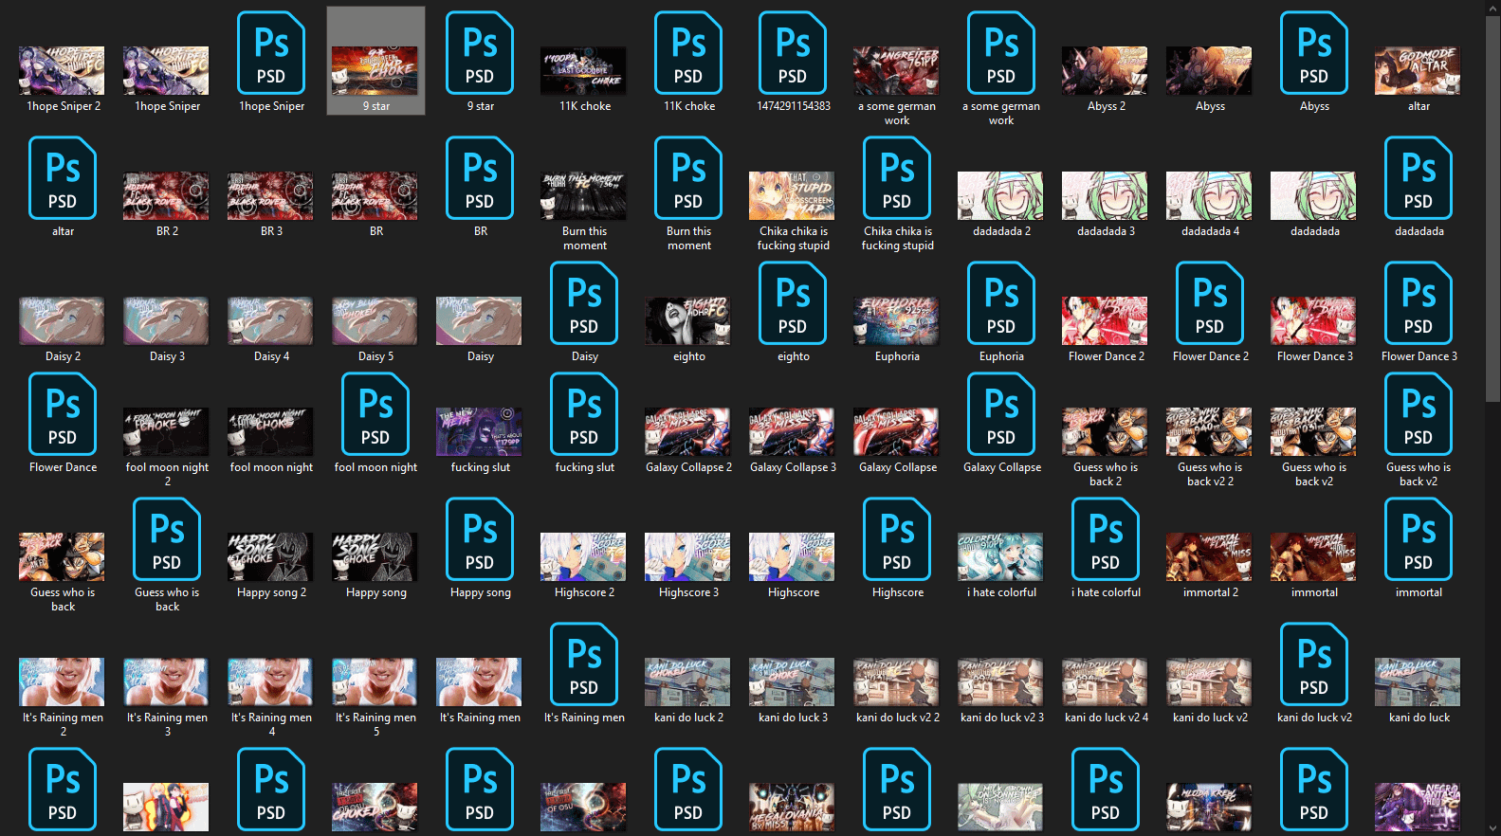The width and height of the screenshot is (1501, 836).
Task: Click the file name label 'Highscore 2'
Action: (x=584, y=592)
